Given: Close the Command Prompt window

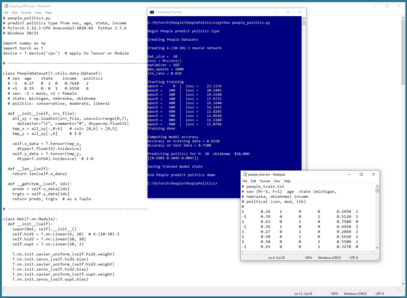Looking at the screenshot, I should coord(300,12).
